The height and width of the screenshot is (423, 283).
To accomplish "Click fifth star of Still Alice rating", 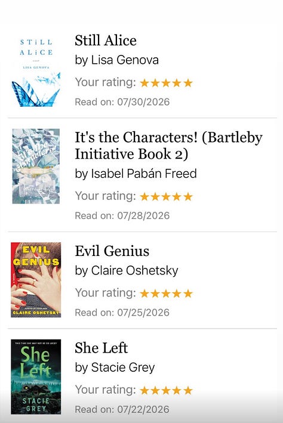I will coord(188,83).
